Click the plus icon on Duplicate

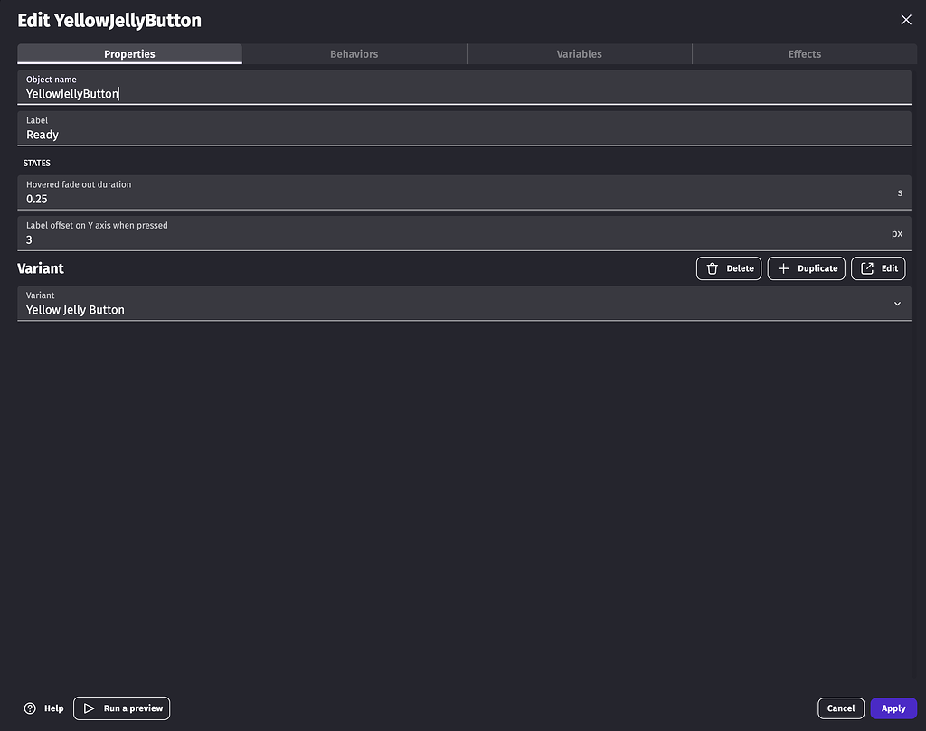click(783, 268)
